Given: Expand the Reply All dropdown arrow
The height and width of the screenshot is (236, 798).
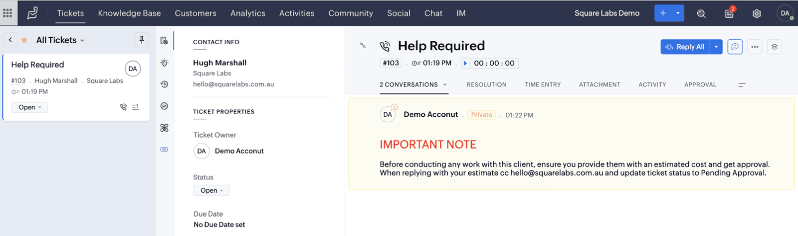Looking at the screenshot, I should coord(716,47).
